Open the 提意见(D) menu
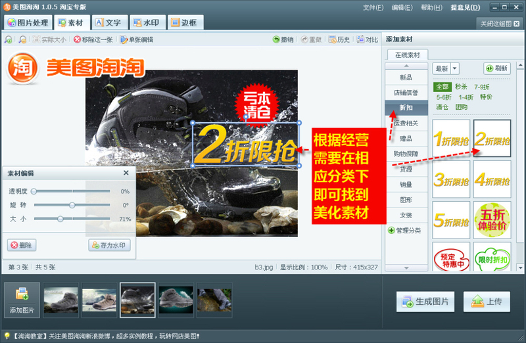Image resolution: width=526 pixels, height=343 pixels. (x=466, y=7)
